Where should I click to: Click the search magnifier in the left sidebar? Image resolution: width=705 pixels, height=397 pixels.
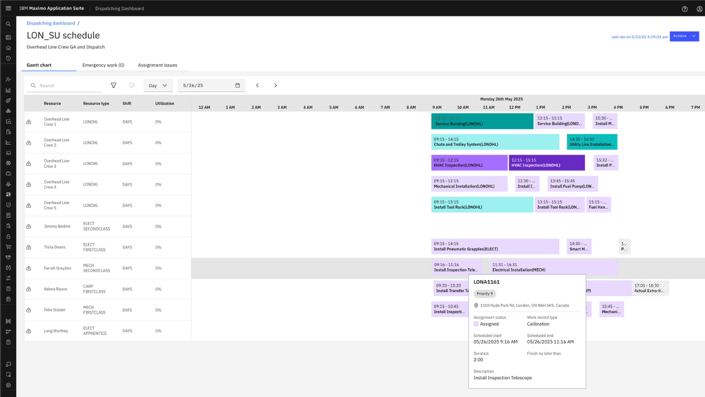[8, 24]
